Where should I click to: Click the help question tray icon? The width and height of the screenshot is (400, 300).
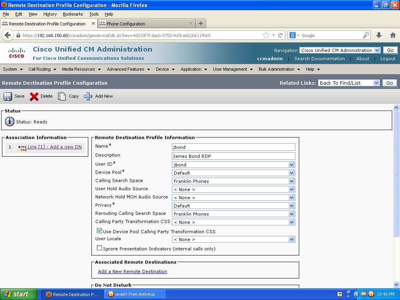(339, 294)
